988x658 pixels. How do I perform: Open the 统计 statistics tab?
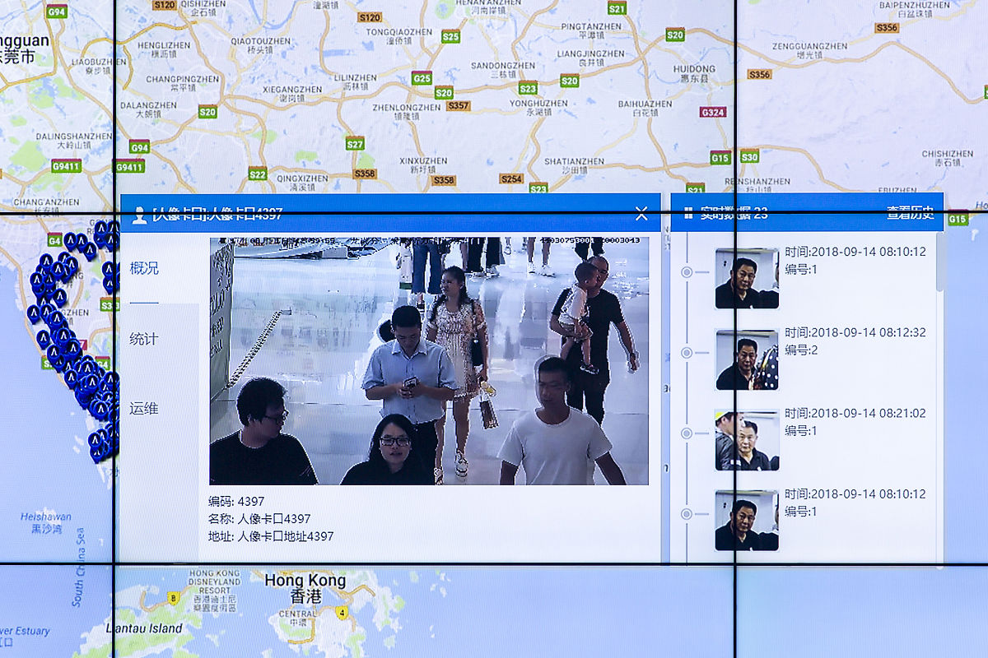[144, 339]
